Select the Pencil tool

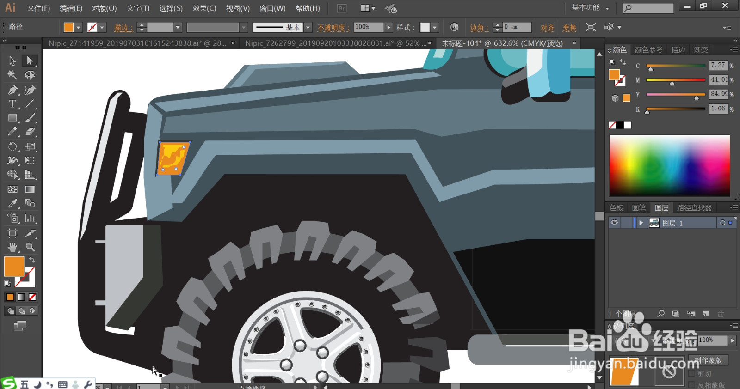pyautogui.click(x=12, y=132)
